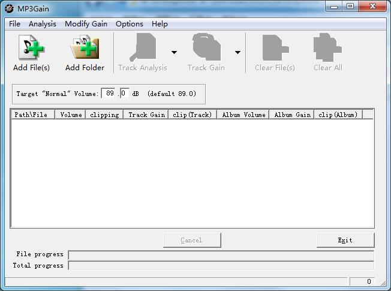The width and height of the screenshot is (391, 291).
Task: Sort by Track Gain column header
Action: click(x=146, y=115)
